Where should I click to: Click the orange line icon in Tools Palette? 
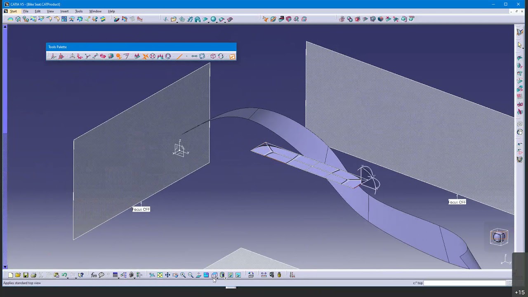pyautogui.click(x=179, y=57)
